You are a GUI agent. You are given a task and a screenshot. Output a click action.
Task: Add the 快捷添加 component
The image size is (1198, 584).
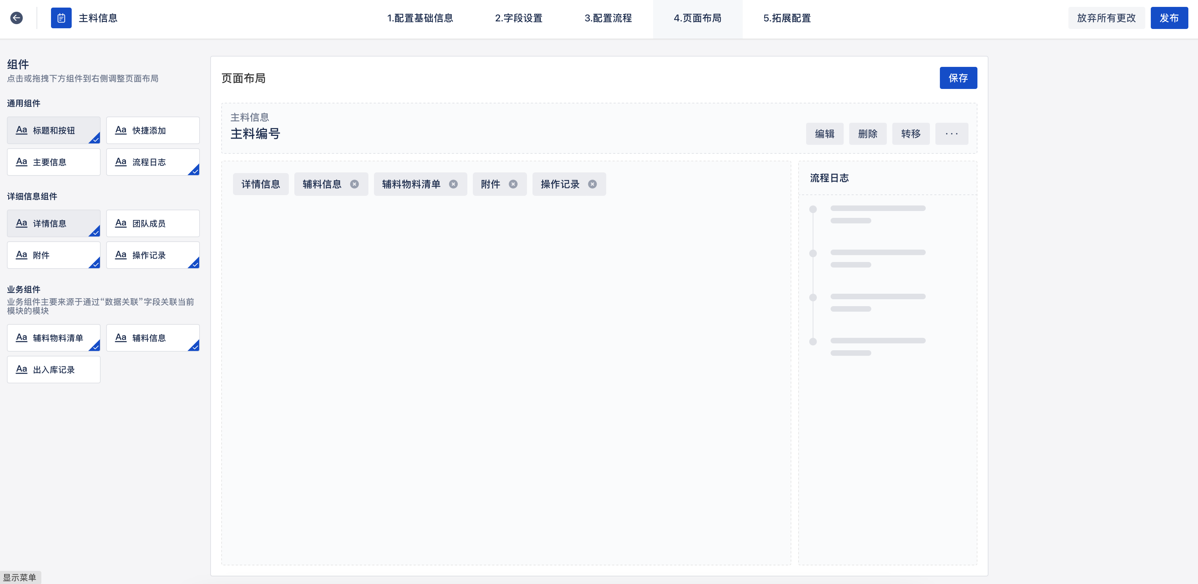point(153,130)
